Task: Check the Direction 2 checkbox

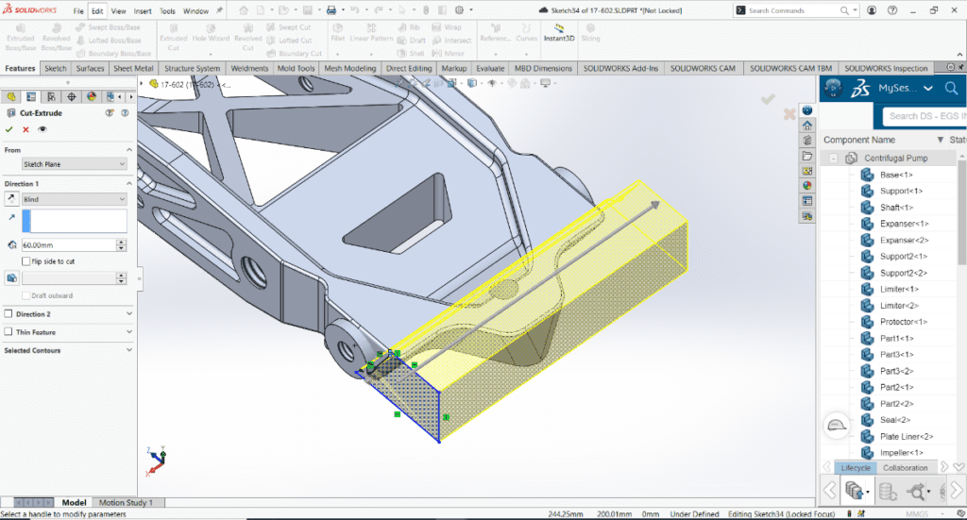Action: click(8, 313)
